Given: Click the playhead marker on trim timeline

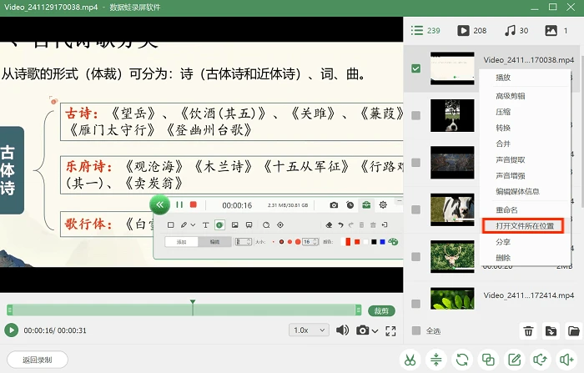Looking at the screenshot, I should [x=193, y=302].
